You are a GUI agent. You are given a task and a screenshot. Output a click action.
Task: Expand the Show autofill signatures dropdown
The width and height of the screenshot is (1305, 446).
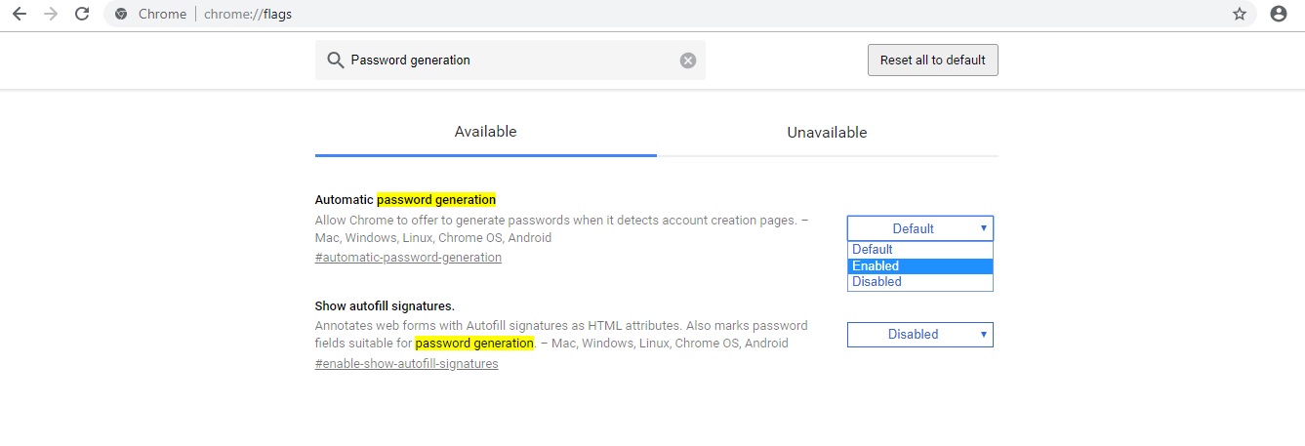[919, 335]
